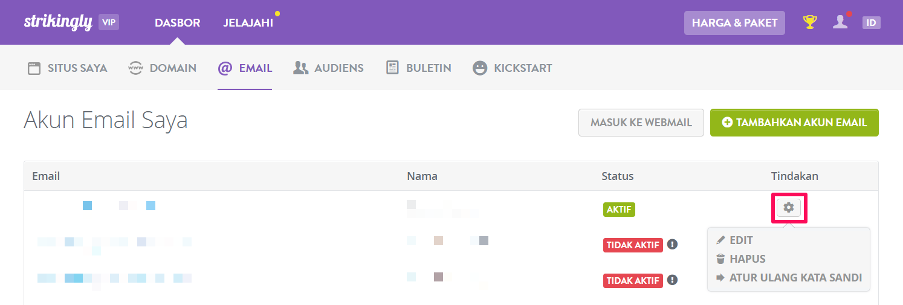Click the Akun Email Saya heading
Viewport: 903px width, 305px height.
(x=106, y=121)
